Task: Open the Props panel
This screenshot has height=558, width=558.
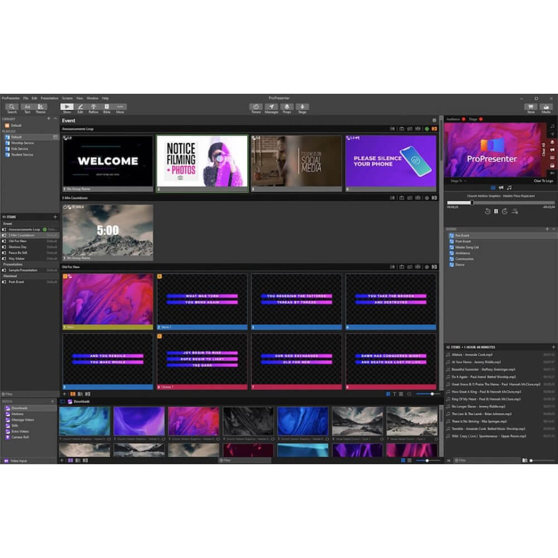Action: [x=288, y=107]
